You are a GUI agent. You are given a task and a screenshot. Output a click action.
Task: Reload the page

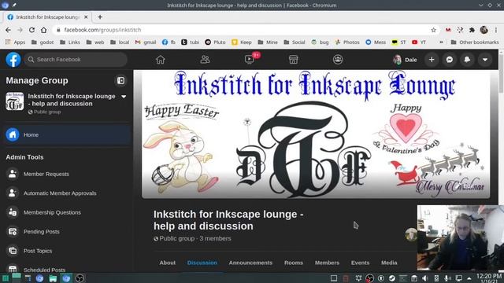[x=31, y=30]
